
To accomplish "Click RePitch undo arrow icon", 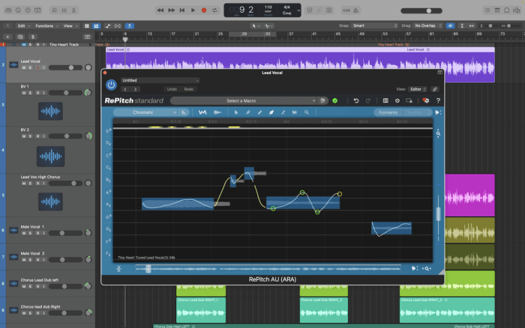I will tap(356, 100).
